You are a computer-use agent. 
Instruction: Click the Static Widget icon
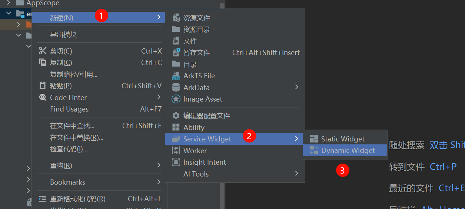(314, 139)
